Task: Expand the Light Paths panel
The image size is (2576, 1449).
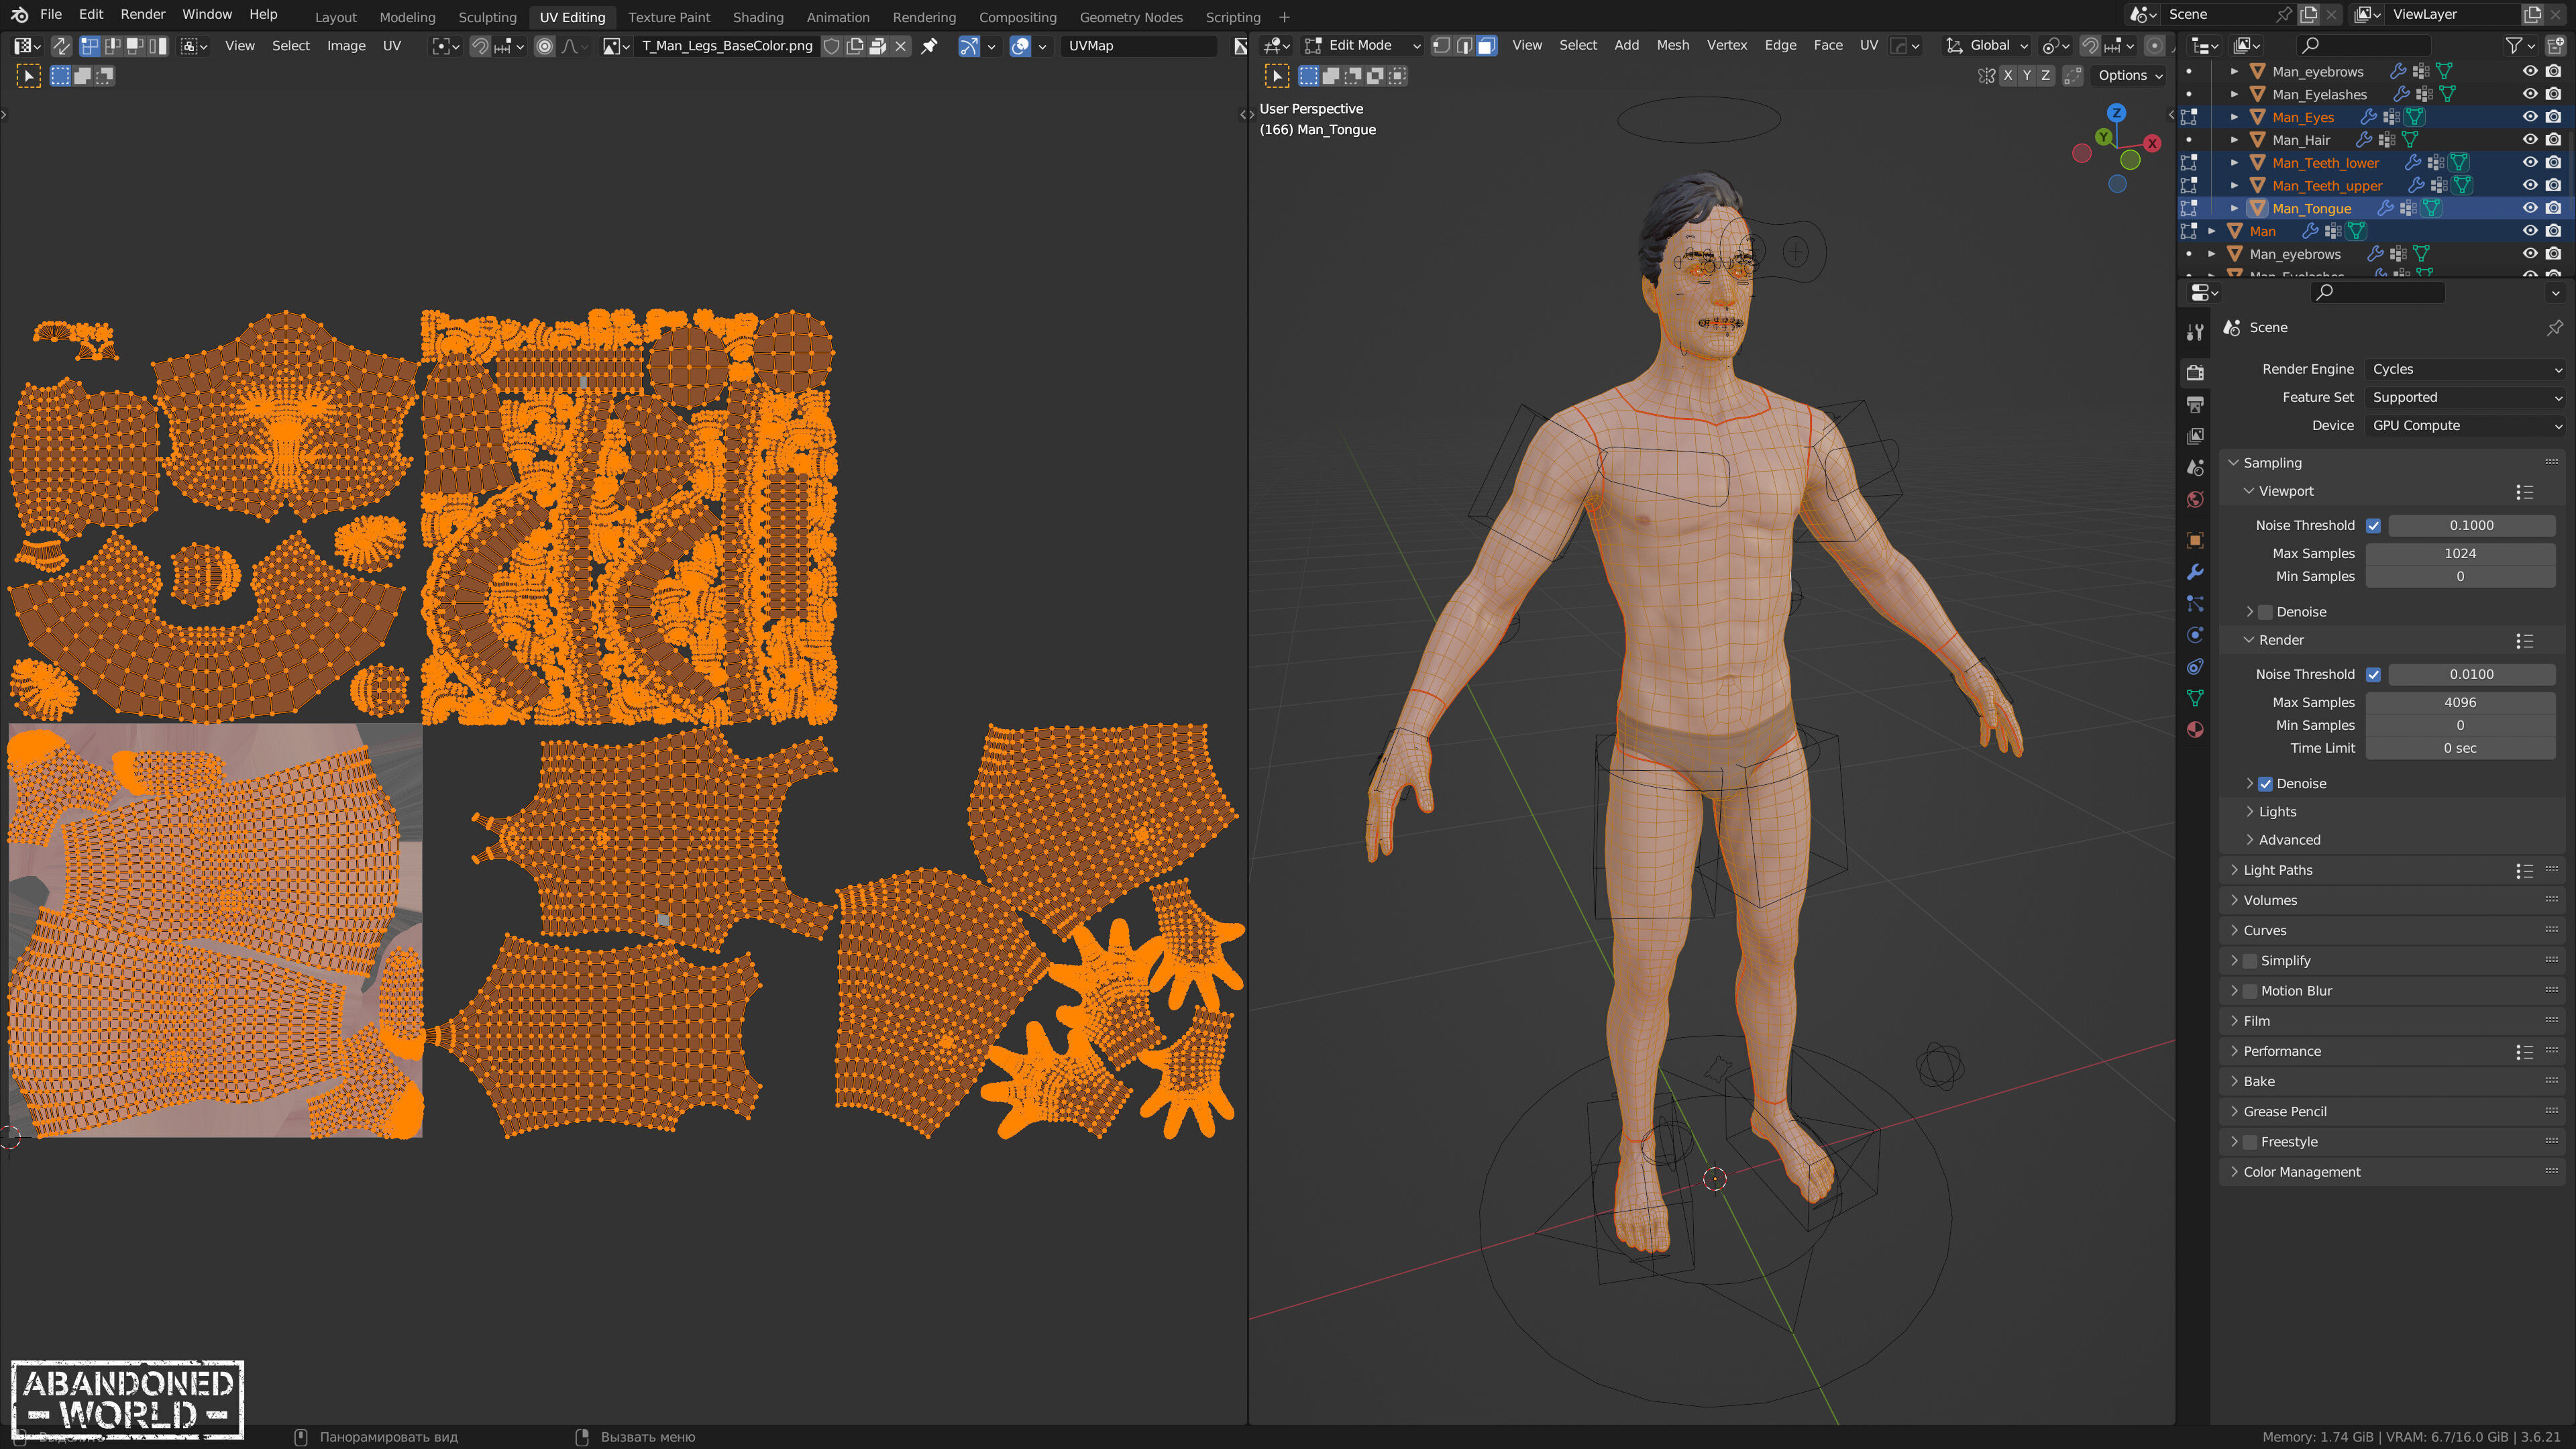Action: 2277,870
